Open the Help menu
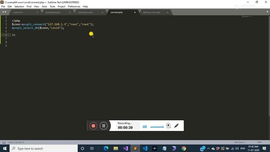This screenshot has width=270, height=152. click(85, 7)
